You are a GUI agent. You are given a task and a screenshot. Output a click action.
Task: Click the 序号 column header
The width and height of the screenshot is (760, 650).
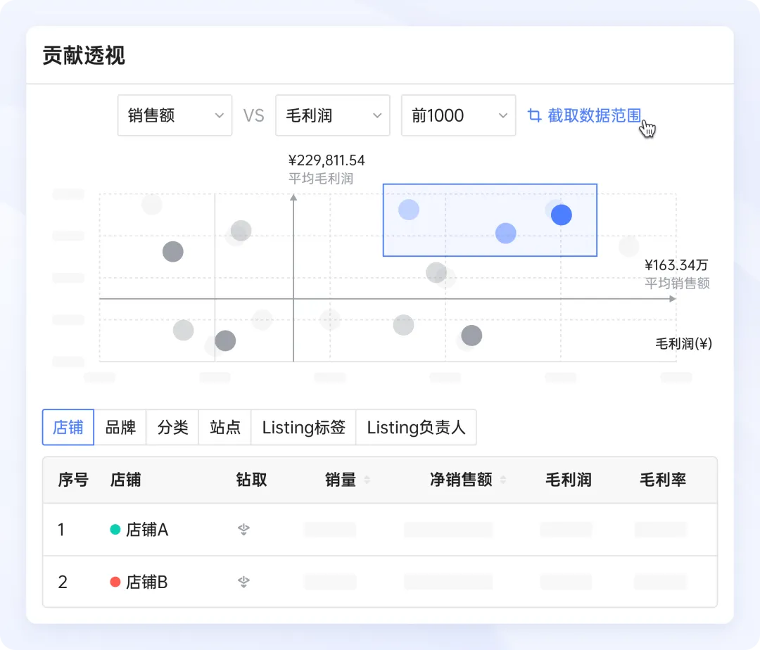73,480
